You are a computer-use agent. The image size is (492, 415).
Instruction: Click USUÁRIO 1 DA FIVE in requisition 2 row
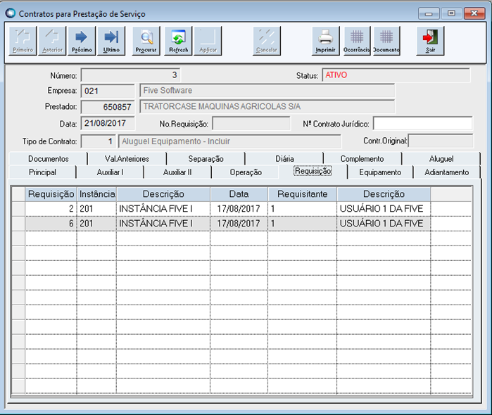click(384, 209)
